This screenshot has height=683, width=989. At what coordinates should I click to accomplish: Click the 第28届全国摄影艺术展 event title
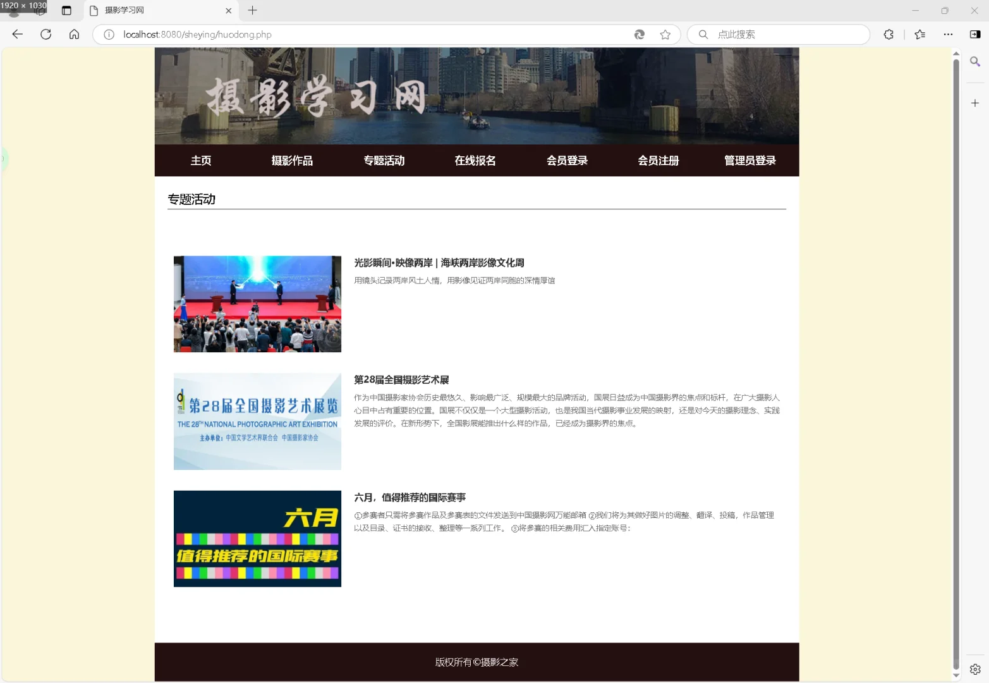coord(403,380)
